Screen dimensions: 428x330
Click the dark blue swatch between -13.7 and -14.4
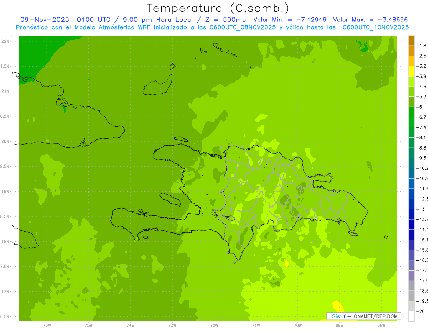pos(411,224)
